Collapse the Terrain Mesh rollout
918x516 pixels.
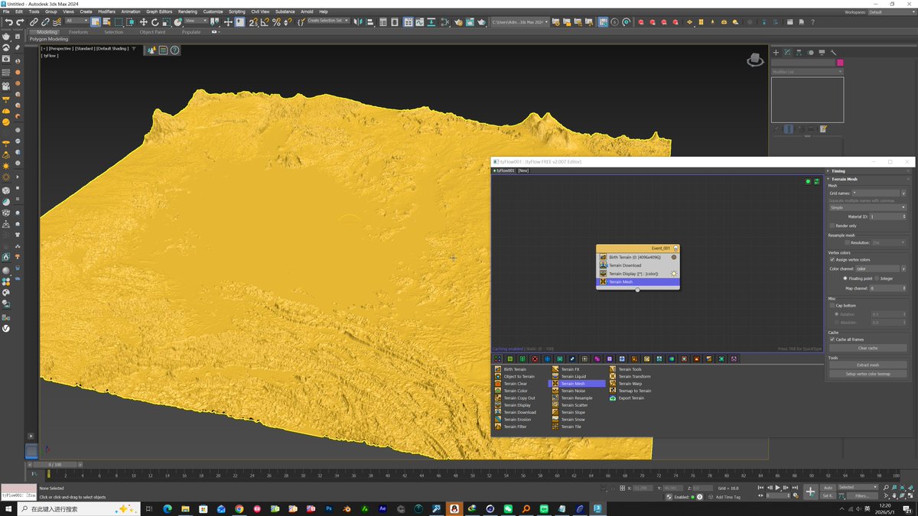coord(868,179)
